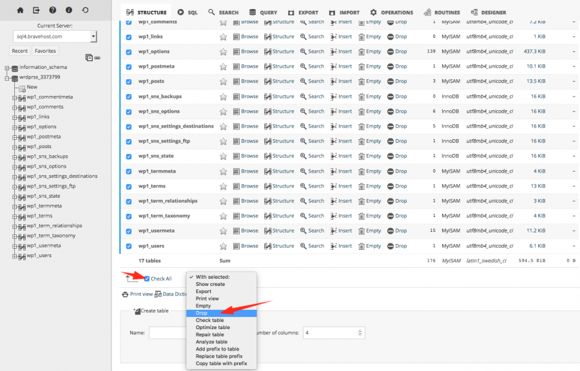Viewport: 580px width, 371px height.
Task: Click Structure icon for wp1_sns_backups
Action: pyautogui.click(x=268, y=97)
